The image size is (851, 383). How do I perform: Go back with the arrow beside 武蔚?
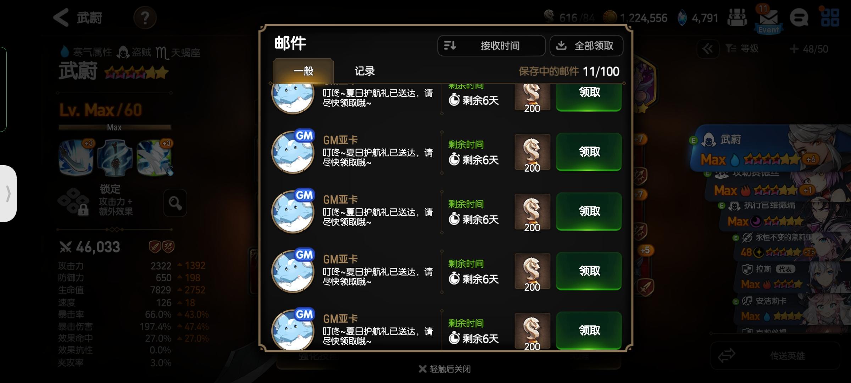(x=61, y=17)
